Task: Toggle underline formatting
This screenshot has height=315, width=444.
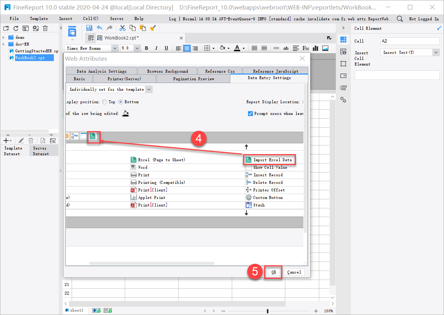Action: [x=166, y=48]
